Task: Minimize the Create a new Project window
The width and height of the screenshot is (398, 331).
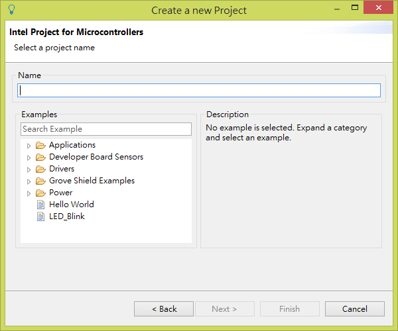Action: click(x=337, y=9)
